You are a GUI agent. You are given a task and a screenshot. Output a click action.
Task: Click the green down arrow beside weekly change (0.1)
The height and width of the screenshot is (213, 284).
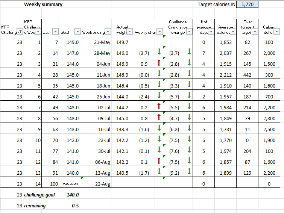click(159, 150)
